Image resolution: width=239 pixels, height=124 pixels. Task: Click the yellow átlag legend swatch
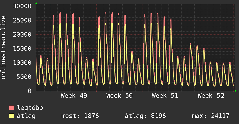point(11,116)
